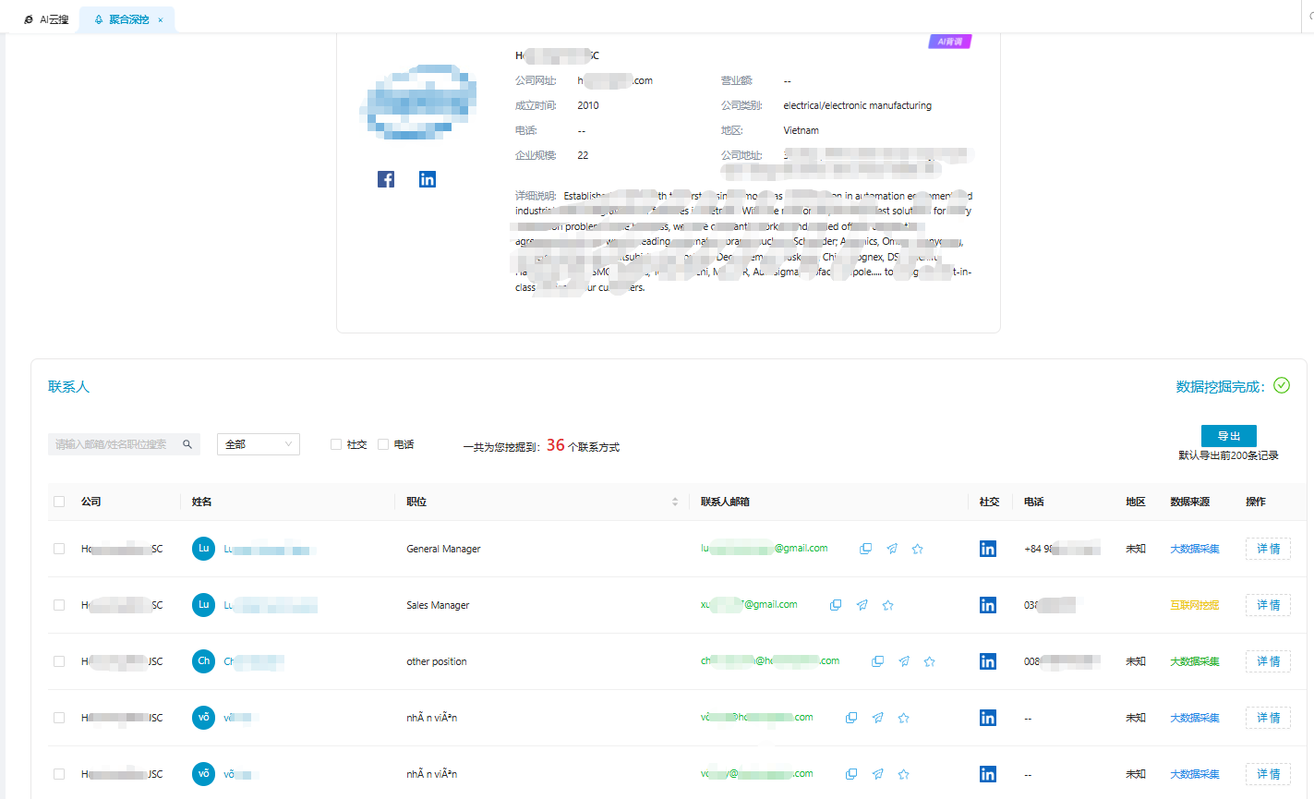
Task: Star the 'other position' contact row
Action: coord(929,661)
